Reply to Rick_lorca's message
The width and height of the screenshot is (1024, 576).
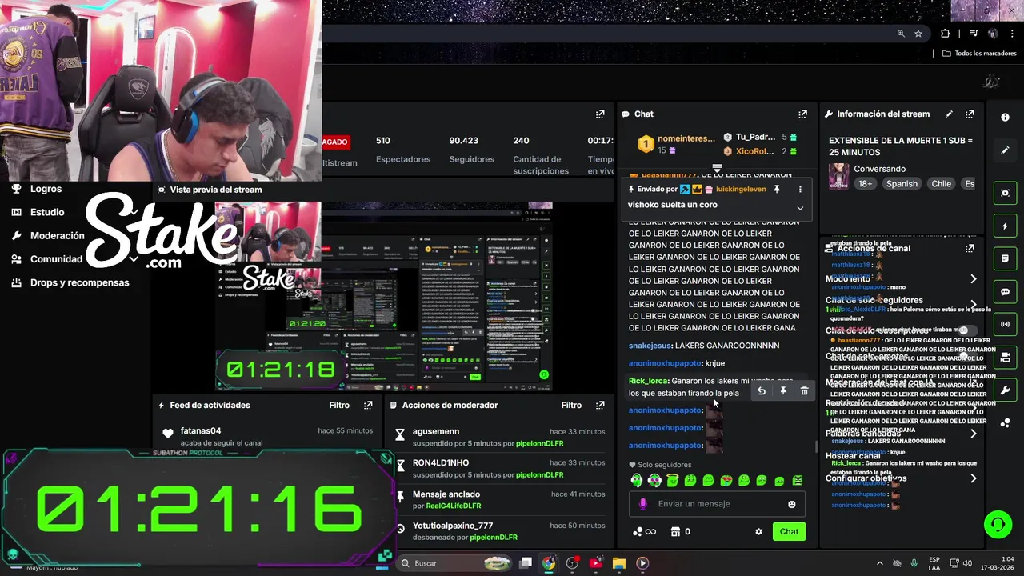pyautogui.click(x=762, y=391)
